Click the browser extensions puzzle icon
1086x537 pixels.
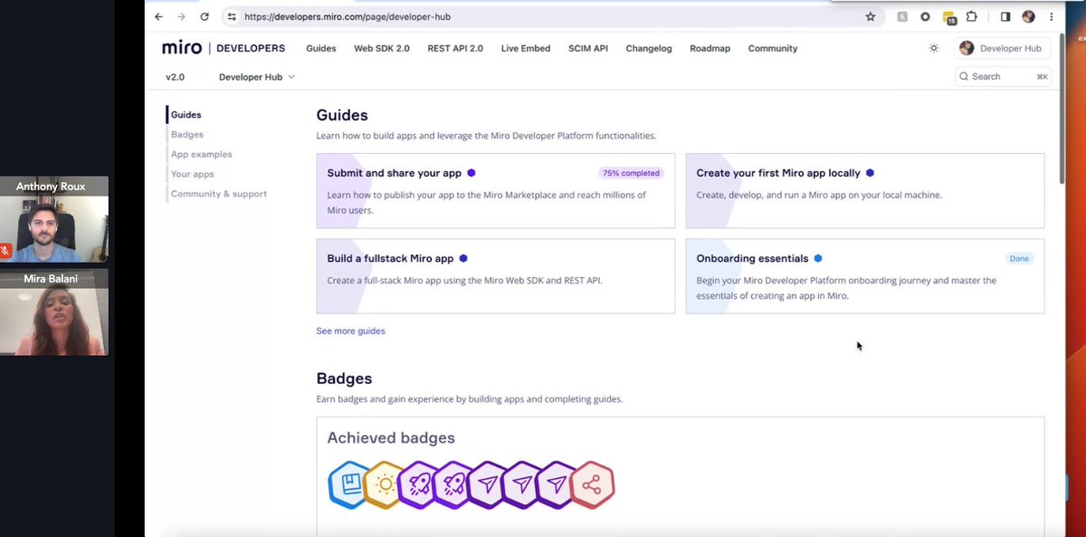pos(971,15)
